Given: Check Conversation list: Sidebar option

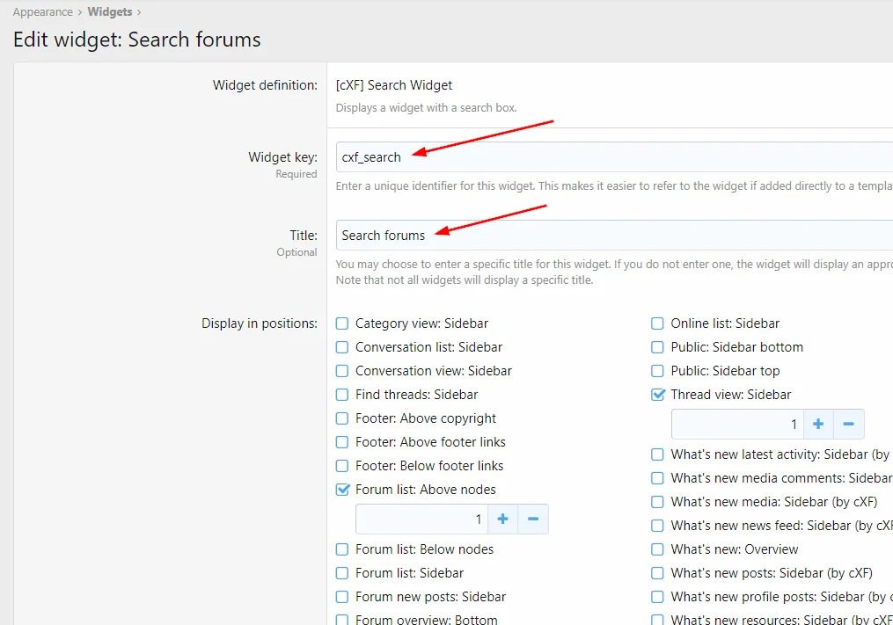Looking at the screenshot, I should click(x=343, y=347).
